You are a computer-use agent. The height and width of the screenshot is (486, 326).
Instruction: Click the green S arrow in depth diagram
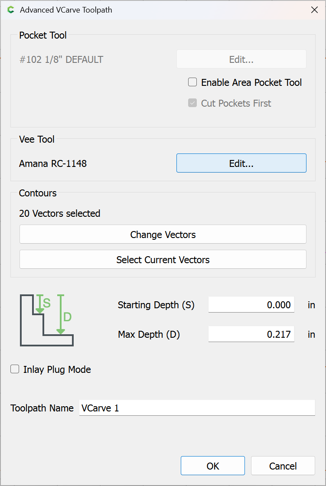pos(40,304)
